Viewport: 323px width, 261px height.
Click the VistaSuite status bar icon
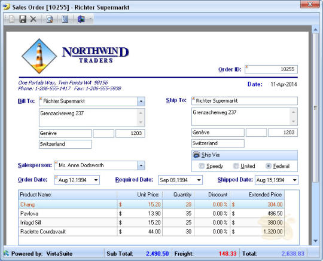click(7, 253)
